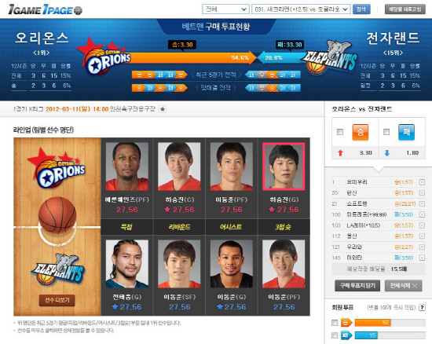Click the question mark help icon in 회원 투표
This screenshot has height=344, width=432.
(x=422, y=307)
